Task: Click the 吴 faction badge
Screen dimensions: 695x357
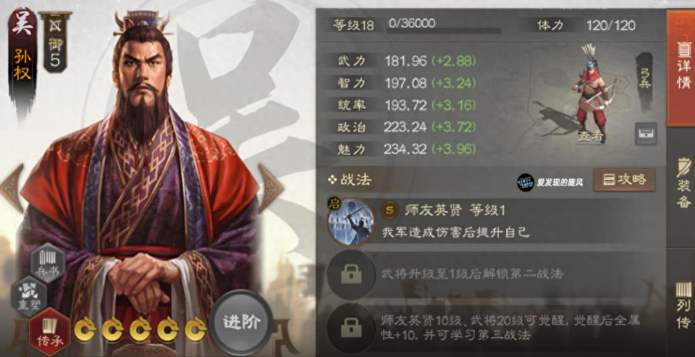Action: [23, 24]
